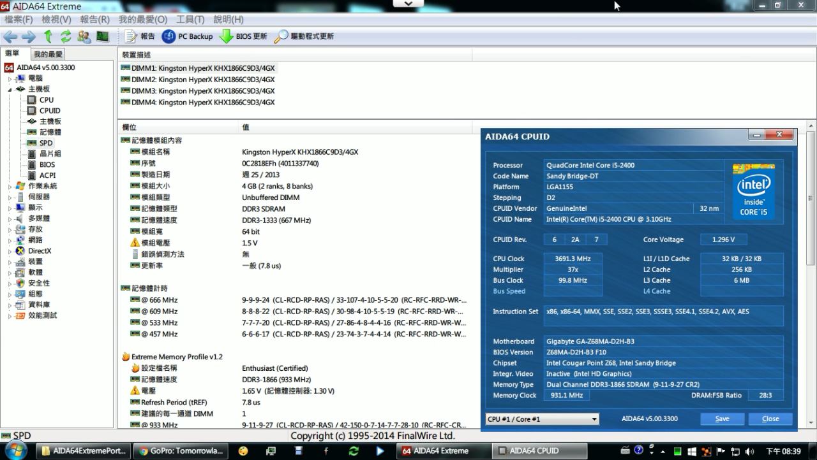The width and height of the screenshot is (817, 460).
Task: Click the green refresh icon
Action: point(66,36)
